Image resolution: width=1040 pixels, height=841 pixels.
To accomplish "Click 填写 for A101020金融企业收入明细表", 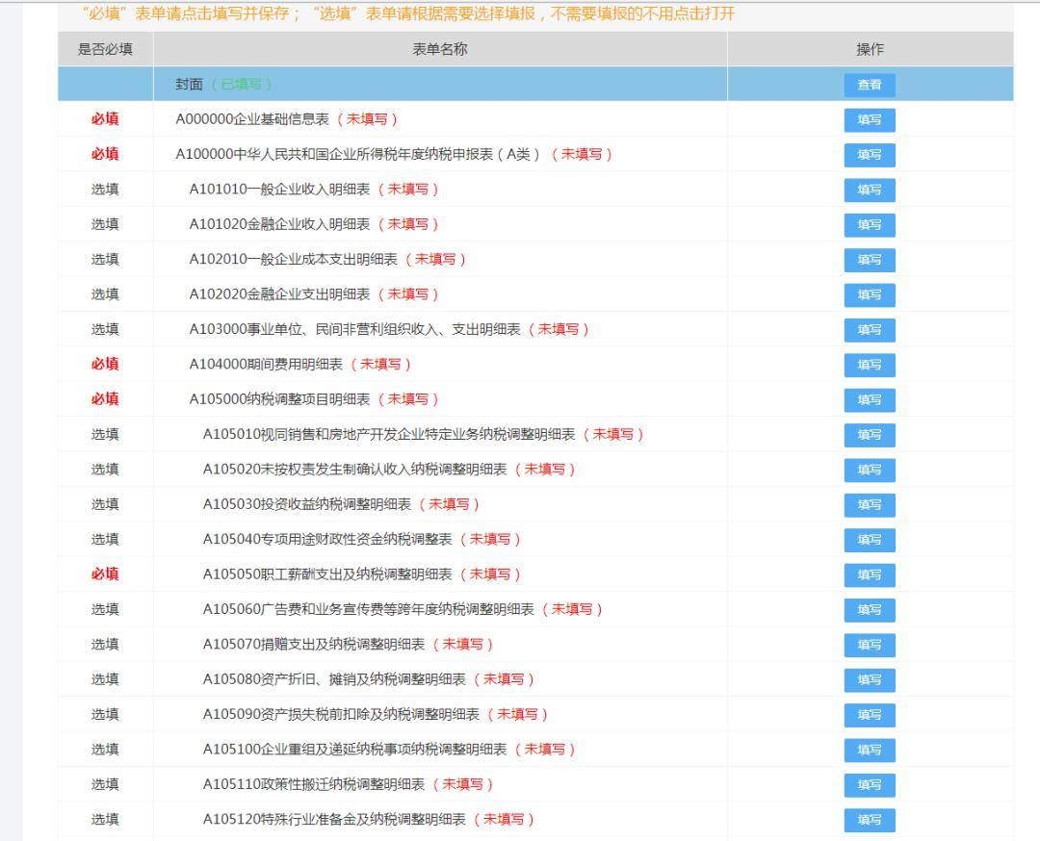I will coord(870,225).
